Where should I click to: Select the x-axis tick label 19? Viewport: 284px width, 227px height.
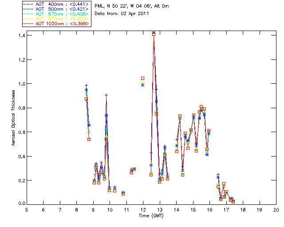pyautogui.click(x=260, y=210)
